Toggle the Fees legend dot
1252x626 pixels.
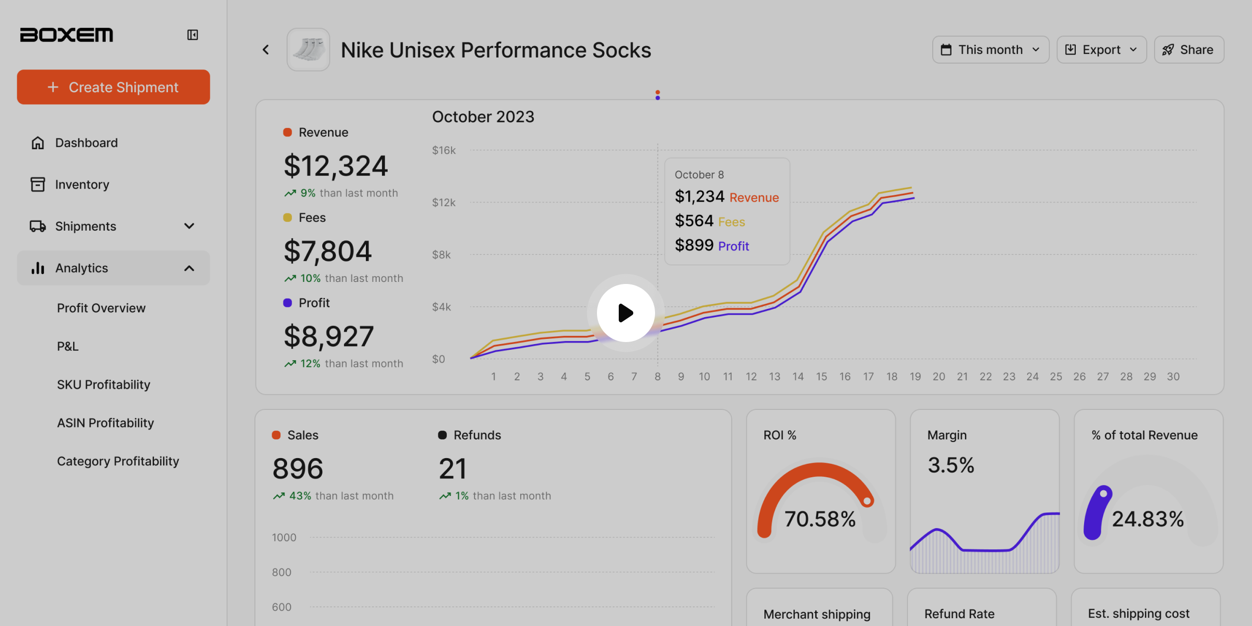pyautogui.click(x=288, y=218)
